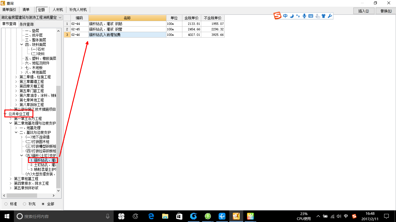The height and width of the screenshot is (222, 396).
Task: Open Sogou browser on taskbar
Action: (x=193, y=216)
